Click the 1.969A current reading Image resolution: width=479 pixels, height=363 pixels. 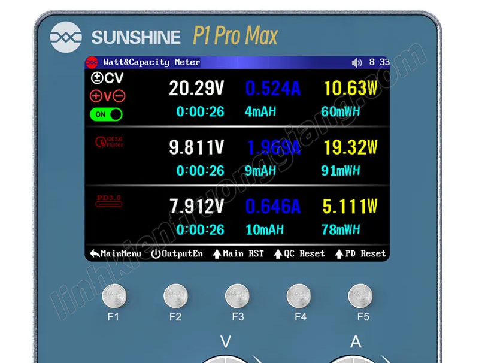(274, 147)
